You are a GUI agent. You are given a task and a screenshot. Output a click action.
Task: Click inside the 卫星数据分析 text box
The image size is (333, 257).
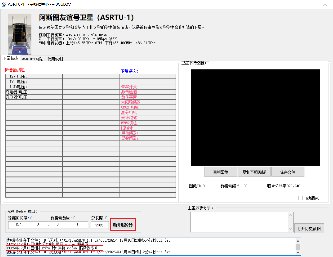(239, 222)
